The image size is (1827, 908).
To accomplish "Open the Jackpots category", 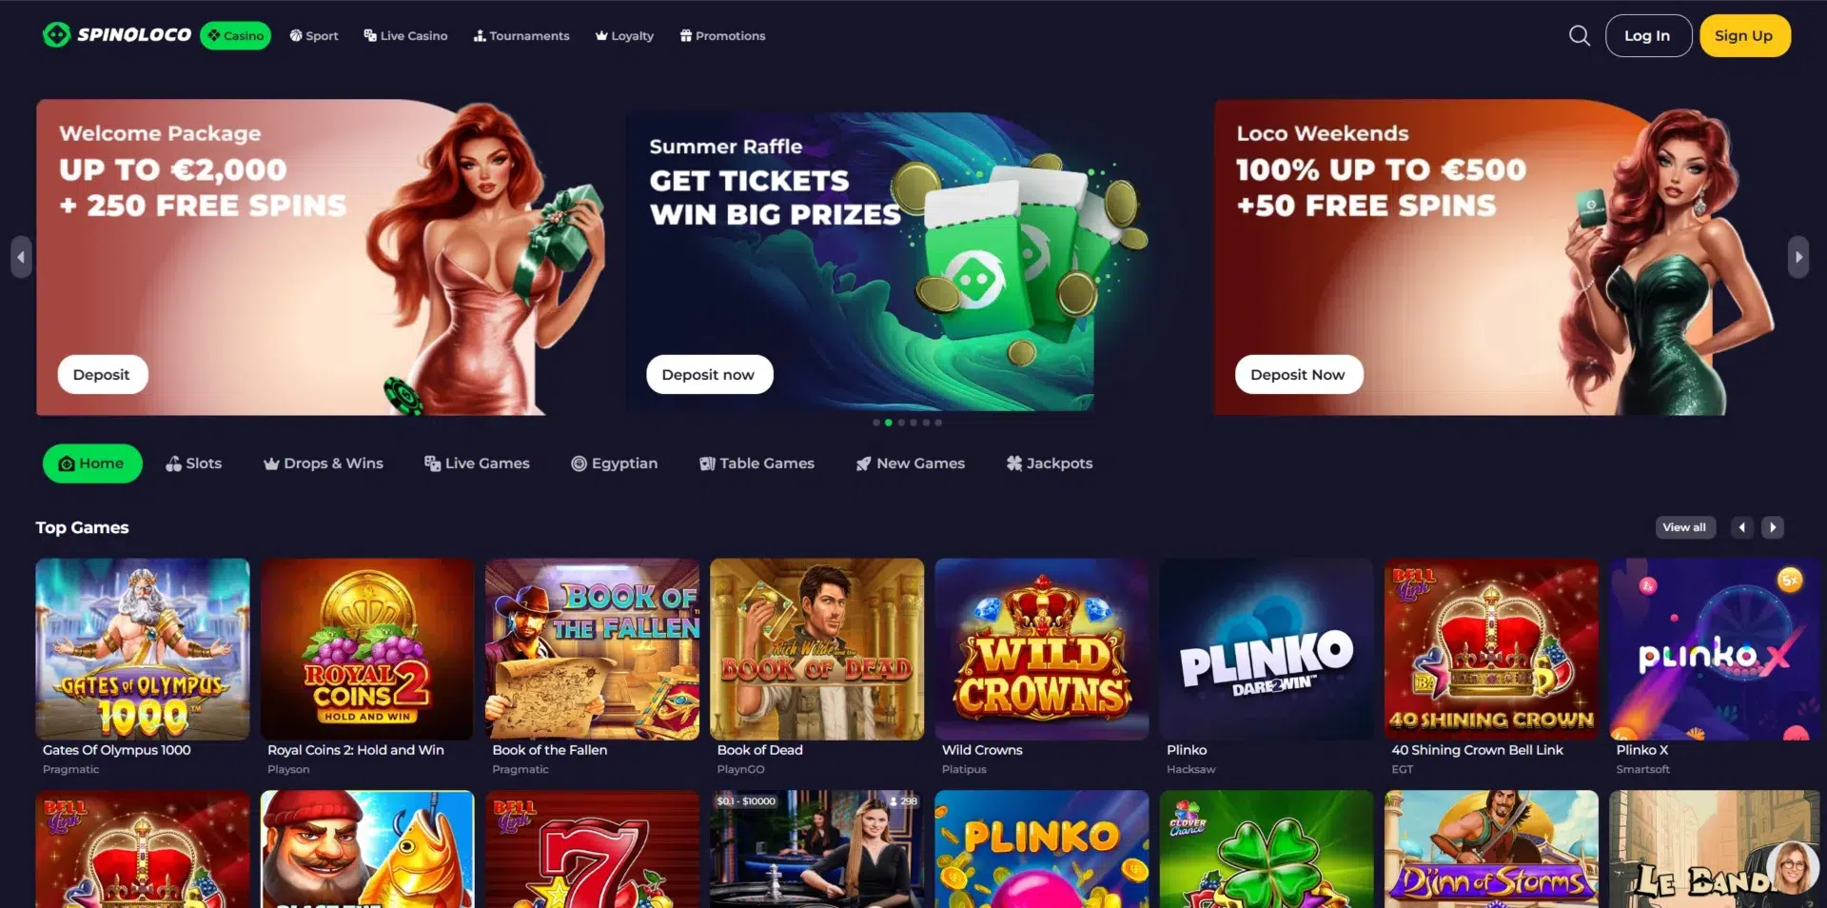I will [1050, 464].
